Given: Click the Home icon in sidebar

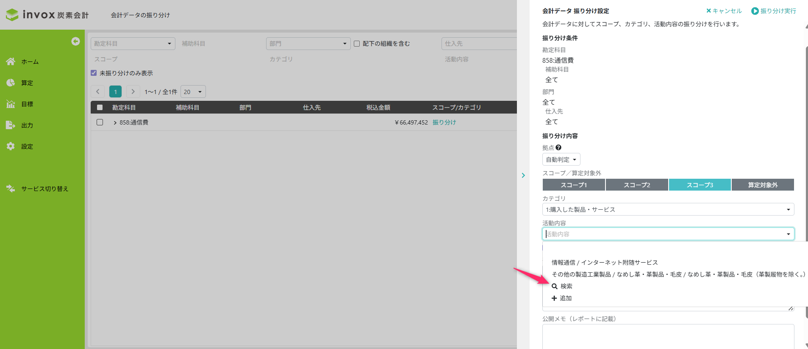Looking at the screenshot, I should (11, 61).
